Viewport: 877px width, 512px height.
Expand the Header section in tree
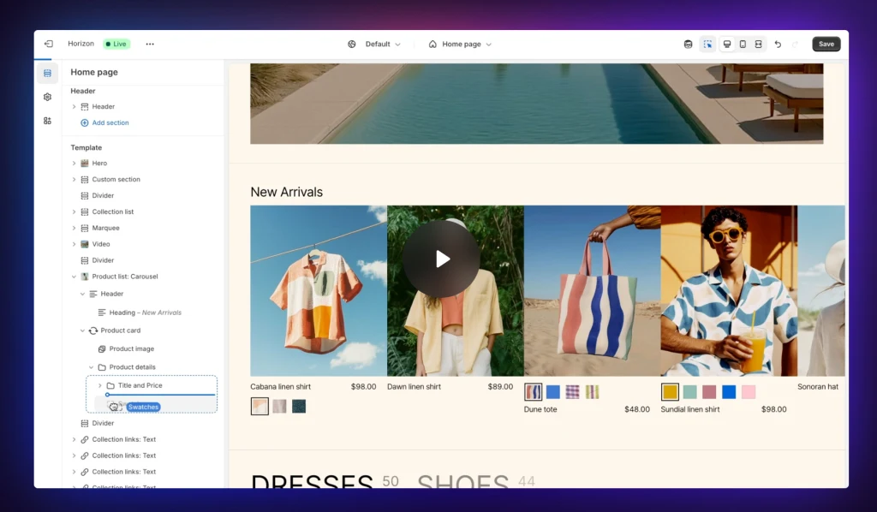[x=75, y=107]
